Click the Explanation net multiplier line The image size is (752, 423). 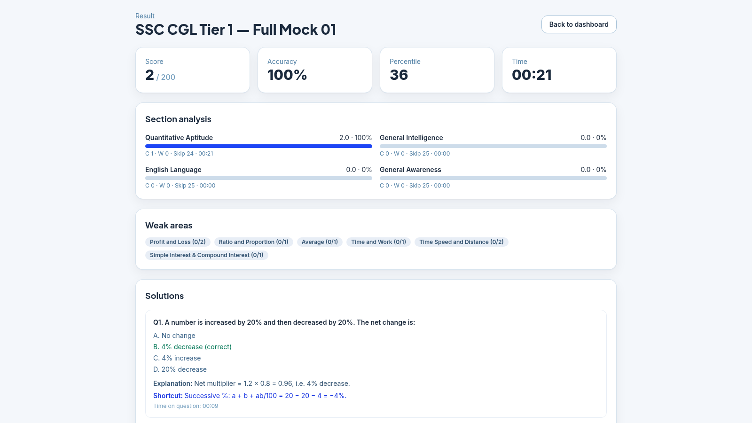251,384
